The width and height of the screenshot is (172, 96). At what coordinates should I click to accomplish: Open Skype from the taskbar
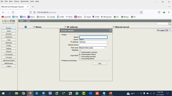(37, 93)
